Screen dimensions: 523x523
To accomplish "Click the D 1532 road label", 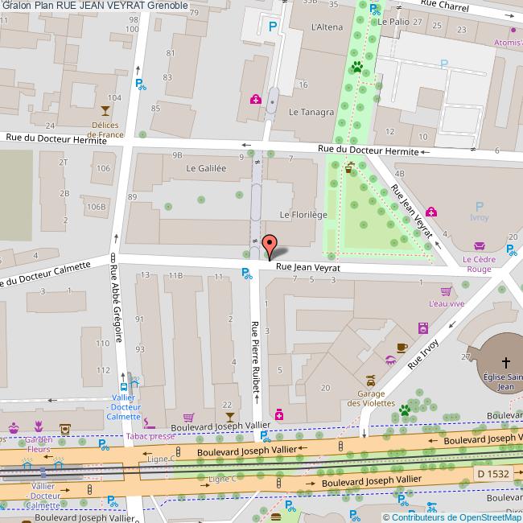I will click(x=492, y=474).
